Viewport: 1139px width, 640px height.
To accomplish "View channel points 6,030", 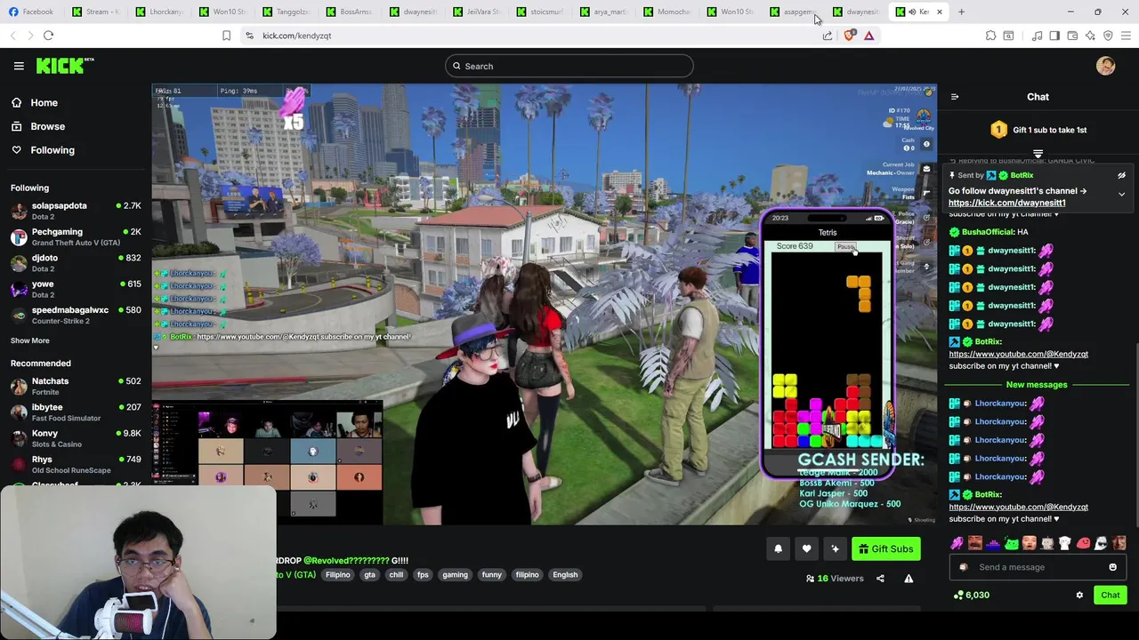I will point(971,596).
